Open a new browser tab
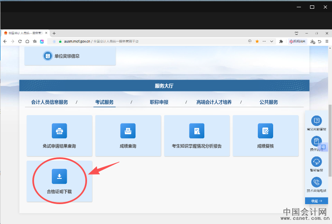 (x=54, y=33)
